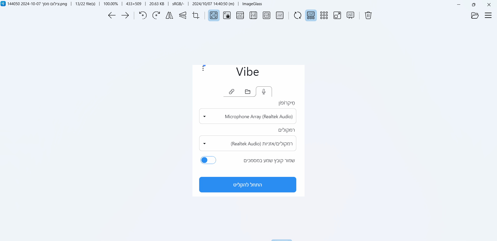Toggle save audio file in documents switch
Image resolution: width=497 pixels, height=241 pixels.
click(208, 160)
